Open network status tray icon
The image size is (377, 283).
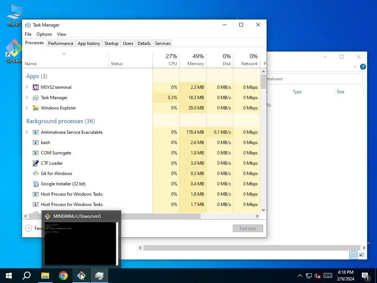tap(309, 276)
